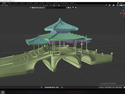Open the overlays options dropdown arrow
Viewport: 125px width, 94px height.
[x=115, y=5]
